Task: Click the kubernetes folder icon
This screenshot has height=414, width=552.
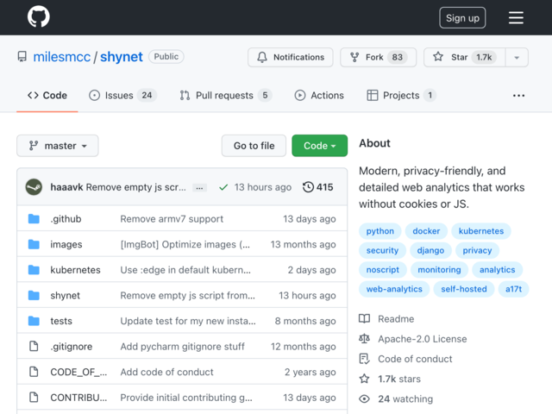Action: [34, 270]
